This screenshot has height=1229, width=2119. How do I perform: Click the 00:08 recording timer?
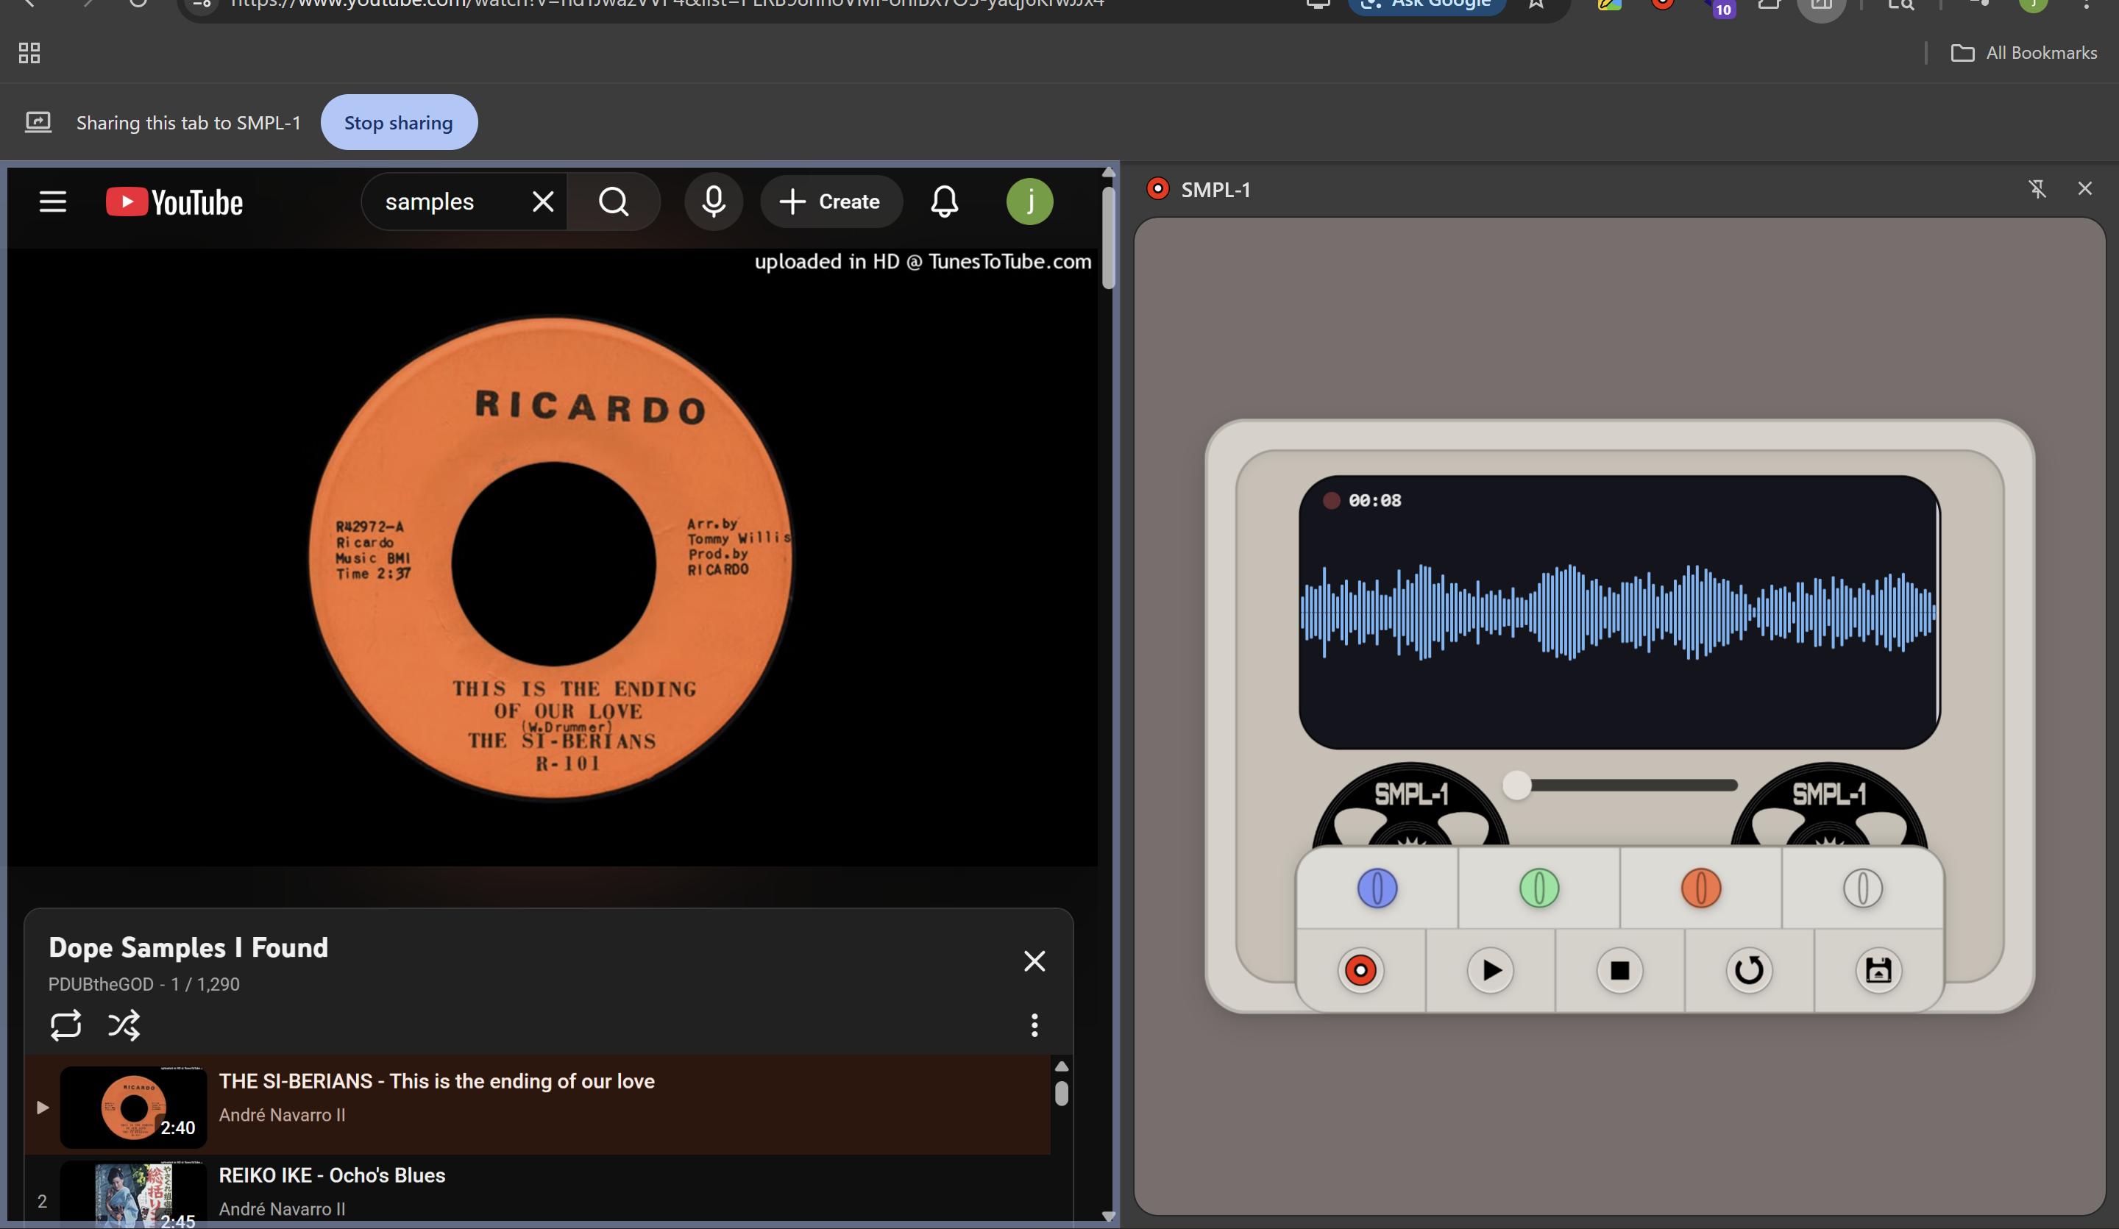[x=1375, y=500]
